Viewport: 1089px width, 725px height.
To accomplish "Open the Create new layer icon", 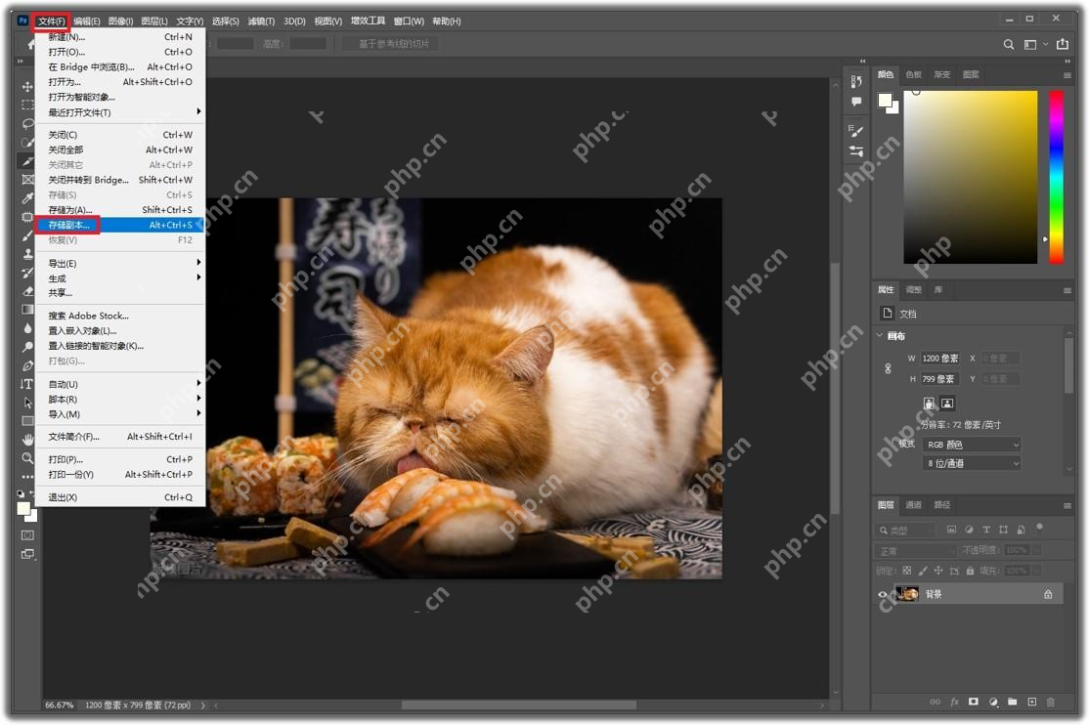I will point(1032,702).
